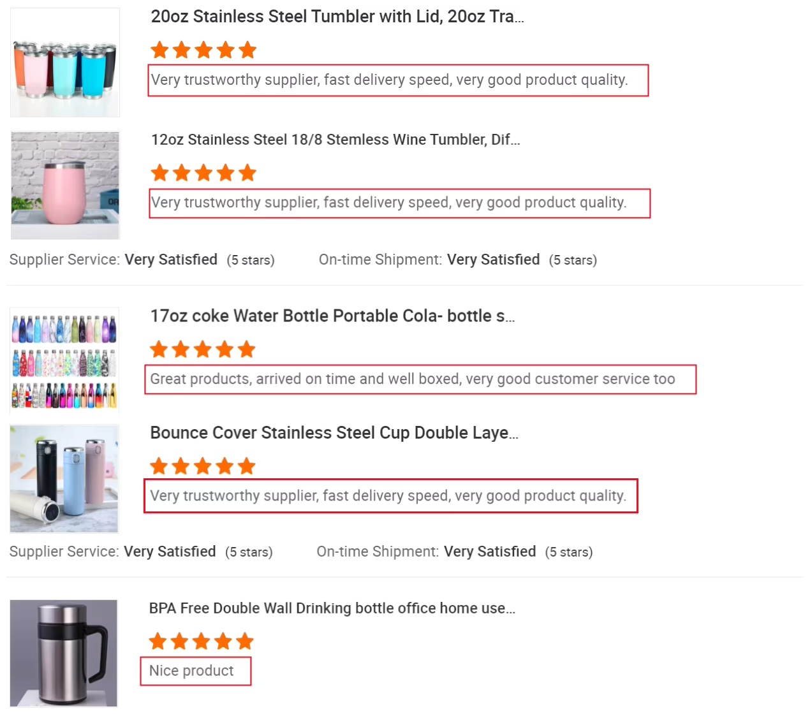
Task: Click the steel mug with handle thumbnail
Action: (x=64, y=653)
